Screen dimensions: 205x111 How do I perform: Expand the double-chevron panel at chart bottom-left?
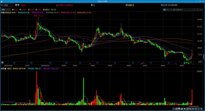(2, 63)
